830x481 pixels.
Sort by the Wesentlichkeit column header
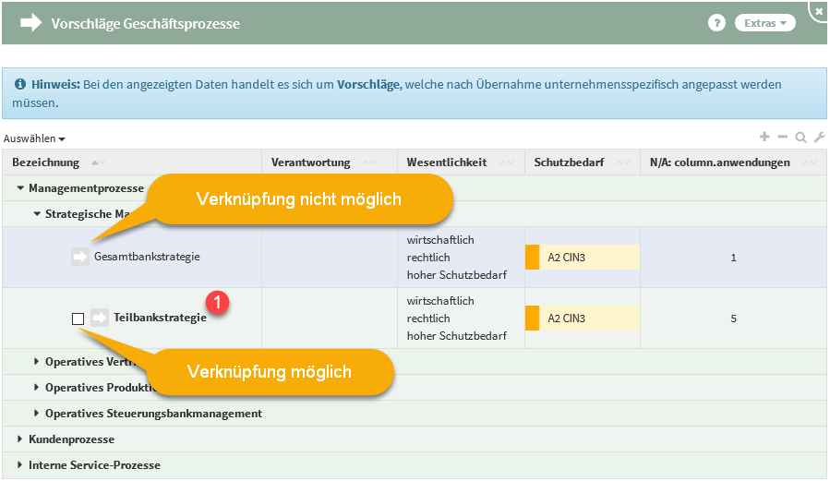(447, 162)
